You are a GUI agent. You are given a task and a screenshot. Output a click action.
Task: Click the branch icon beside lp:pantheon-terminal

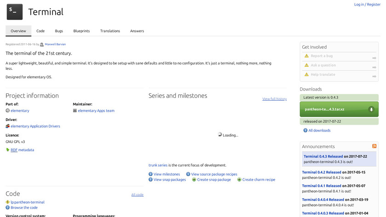click(x=8, y=202)
